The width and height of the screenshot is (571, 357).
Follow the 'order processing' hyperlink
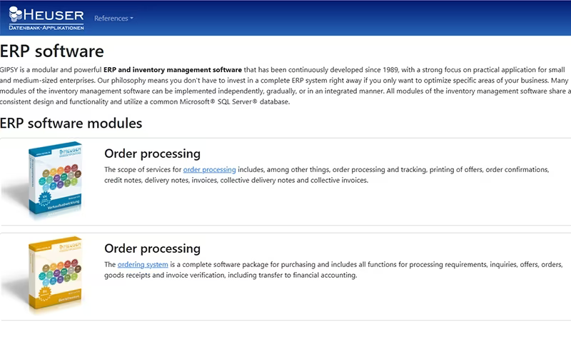(x=209, y=169)
